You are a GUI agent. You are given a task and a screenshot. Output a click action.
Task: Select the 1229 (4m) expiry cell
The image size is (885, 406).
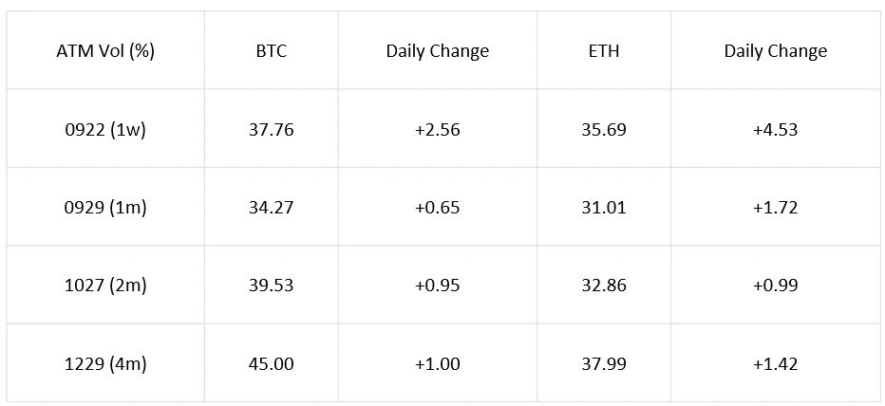click(x=105, y=362)
